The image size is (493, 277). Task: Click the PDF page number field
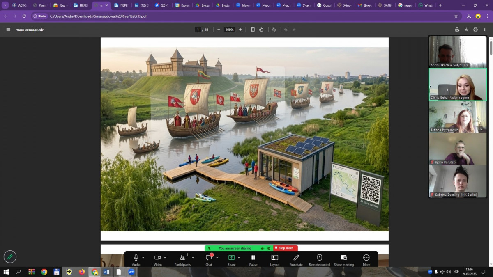click(198, 30)
